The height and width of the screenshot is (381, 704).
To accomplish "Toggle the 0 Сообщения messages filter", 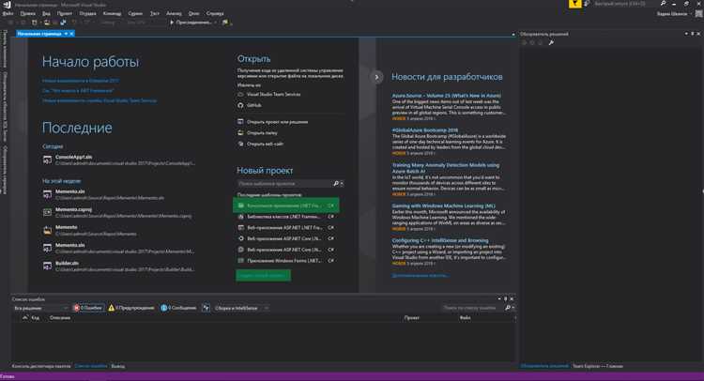I will [x=178, y=307].
